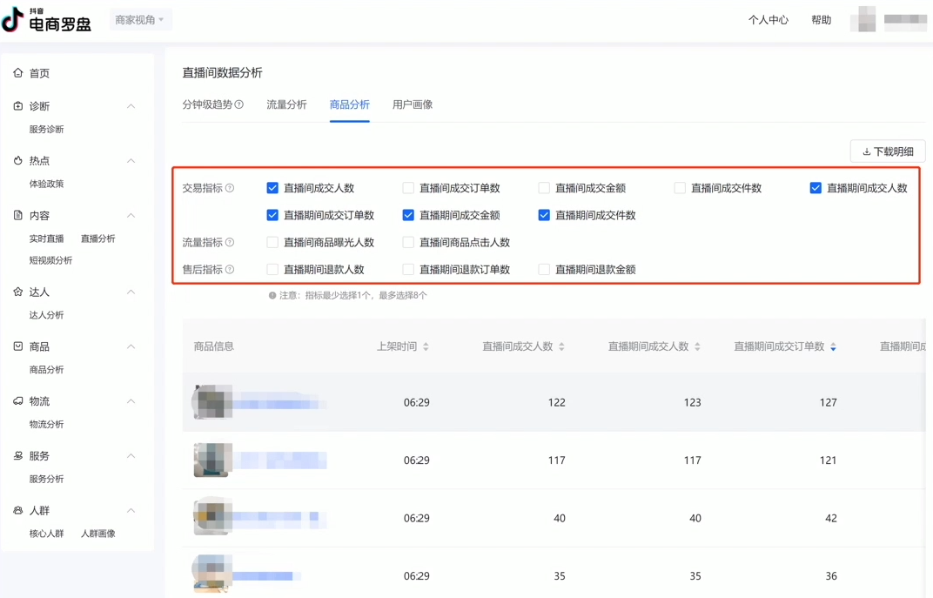Screen dimensions: 933x598
Task: Open 物流分析 in sidebar
Action: (46, 424)
